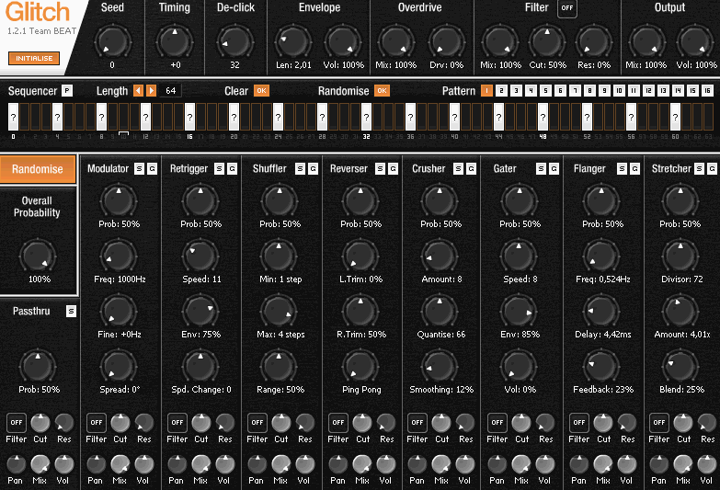Click the Shuffler second header icon
Image resolution: width=720 pixels, height=490 pixels.
(314, 169)
